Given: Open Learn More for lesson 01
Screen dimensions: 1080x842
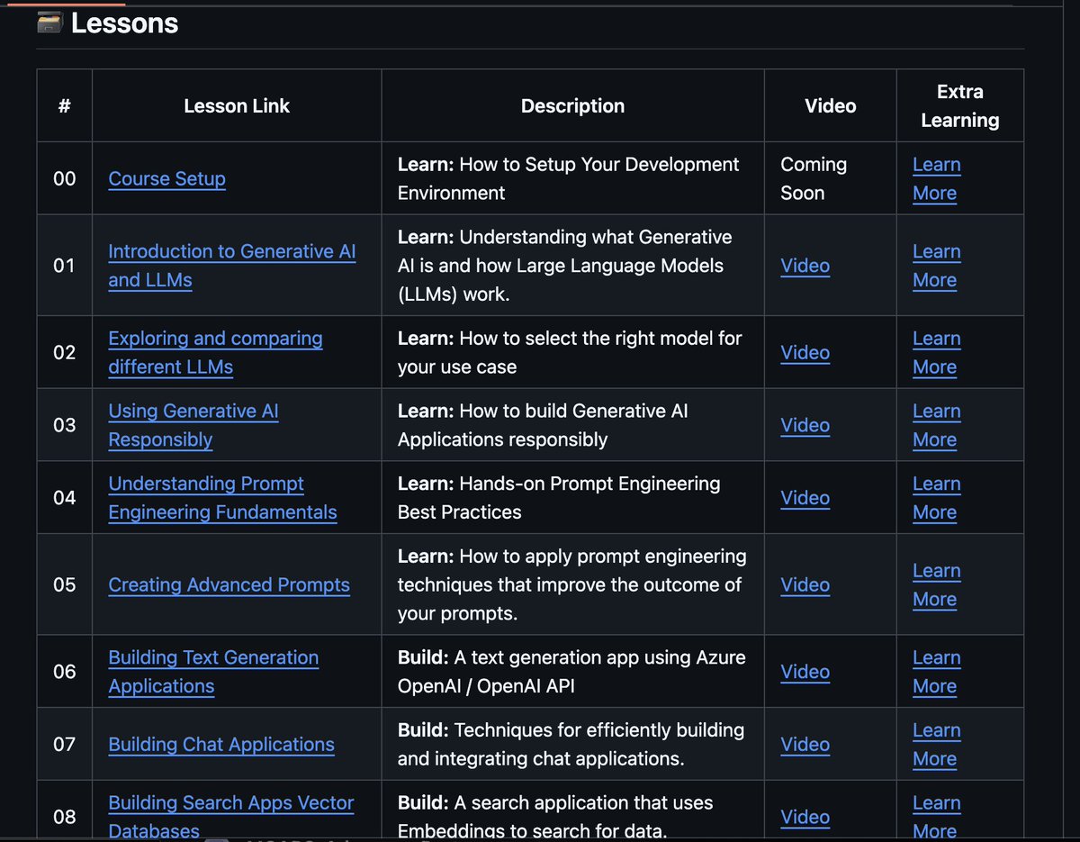Looking at the screenshot, I should pos(937,266).
